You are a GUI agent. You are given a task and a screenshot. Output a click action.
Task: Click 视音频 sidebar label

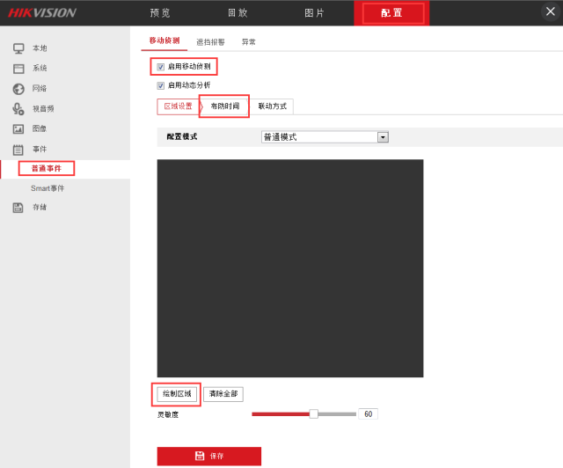[x=43, y=109]
